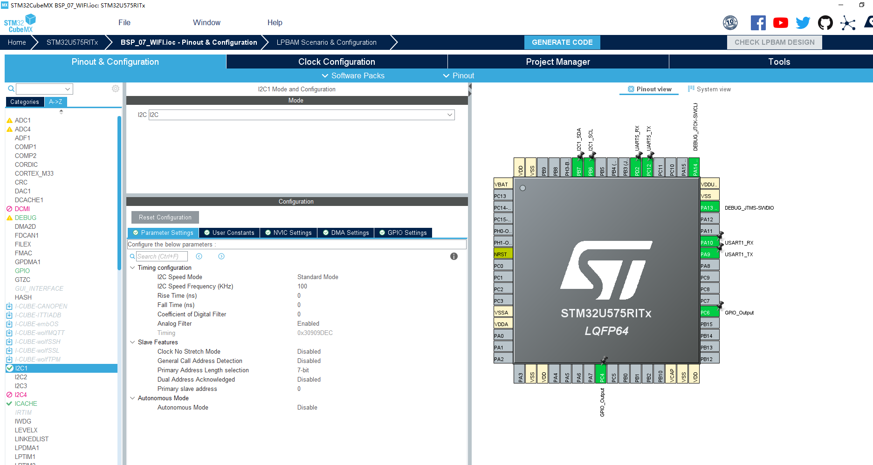Click the DCMI disabled icon

[x=9, y=209]
